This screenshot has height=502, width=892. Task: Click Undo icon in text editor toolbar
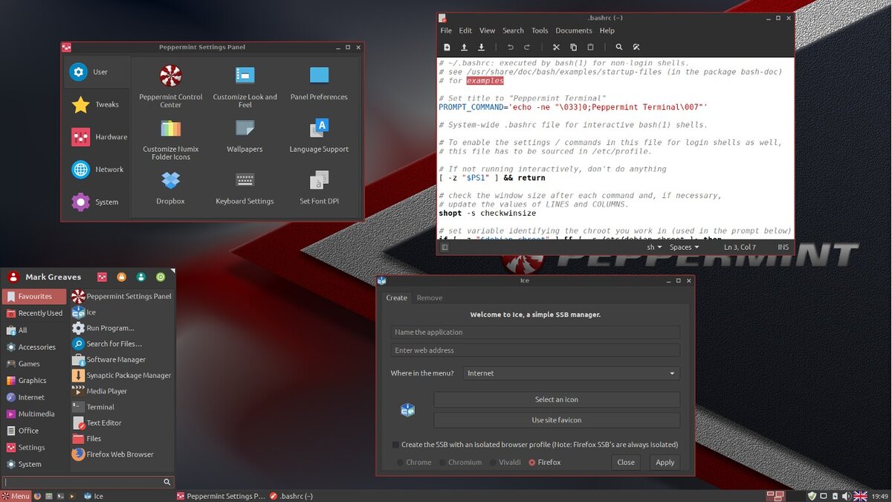click(x=511, y=47)
